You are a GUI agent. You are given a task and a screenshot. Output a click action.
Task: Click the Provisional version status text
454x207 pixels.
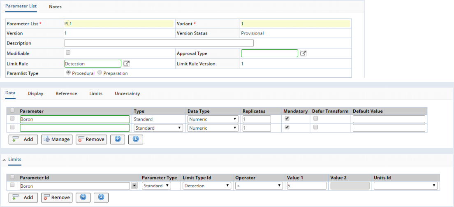(x=252, y=33)
